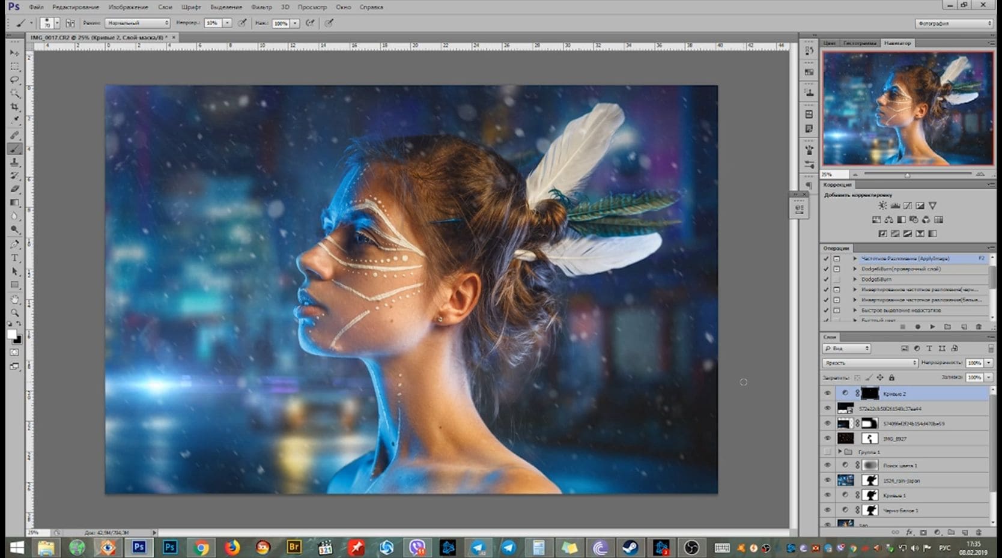Toggle the checkmark for Частотное Разложение action
1002x558 pixels.
pyautogui.click(x=826, y=259)
